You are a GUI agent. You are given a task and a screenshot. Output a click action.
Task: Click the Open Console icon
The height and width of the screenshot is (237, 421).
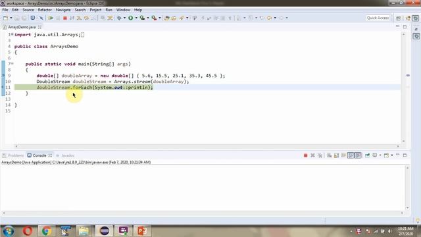pyautogui.click(x=386, y=155)
